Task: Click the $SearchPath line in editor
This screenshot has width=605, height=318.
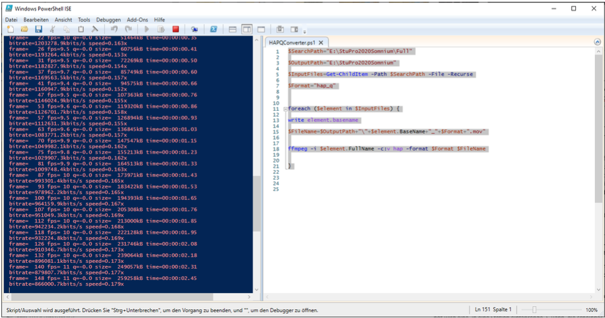Action: (x=350, y=51)
